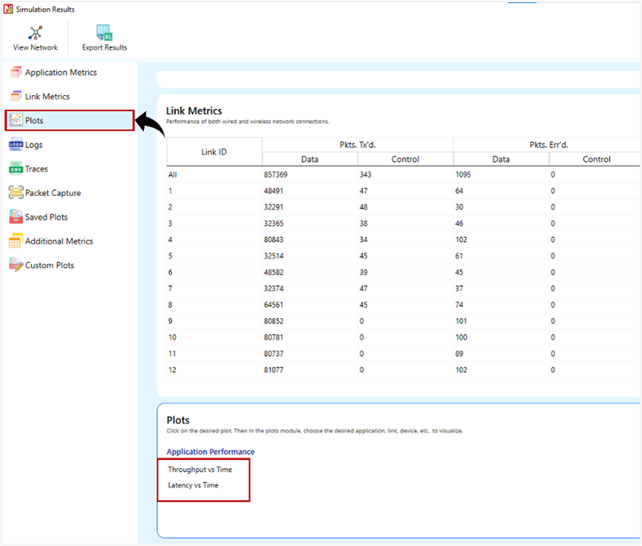Open the Custom Plots icon
The image size is (642, 546).
click(x=15, y=265)
